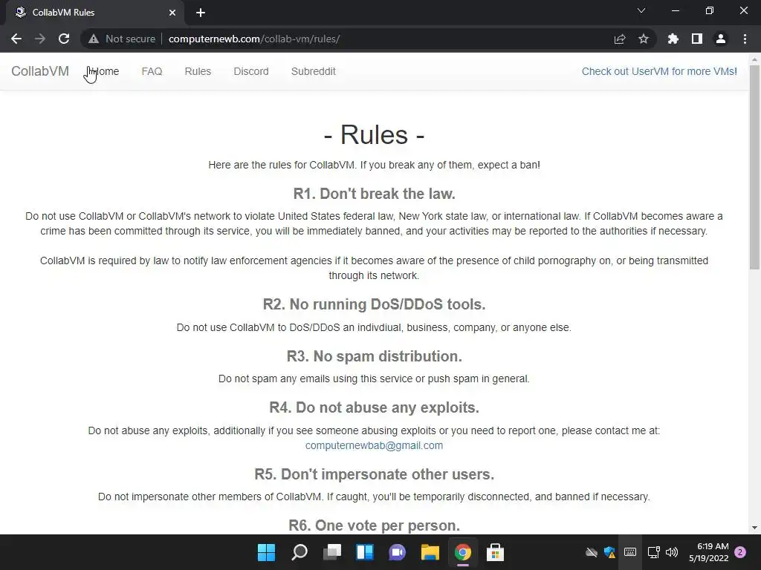Viewport: 761px width, 570px height.
Task: Open the Chrome extensions puzzle icon
Action: (673, 39)
